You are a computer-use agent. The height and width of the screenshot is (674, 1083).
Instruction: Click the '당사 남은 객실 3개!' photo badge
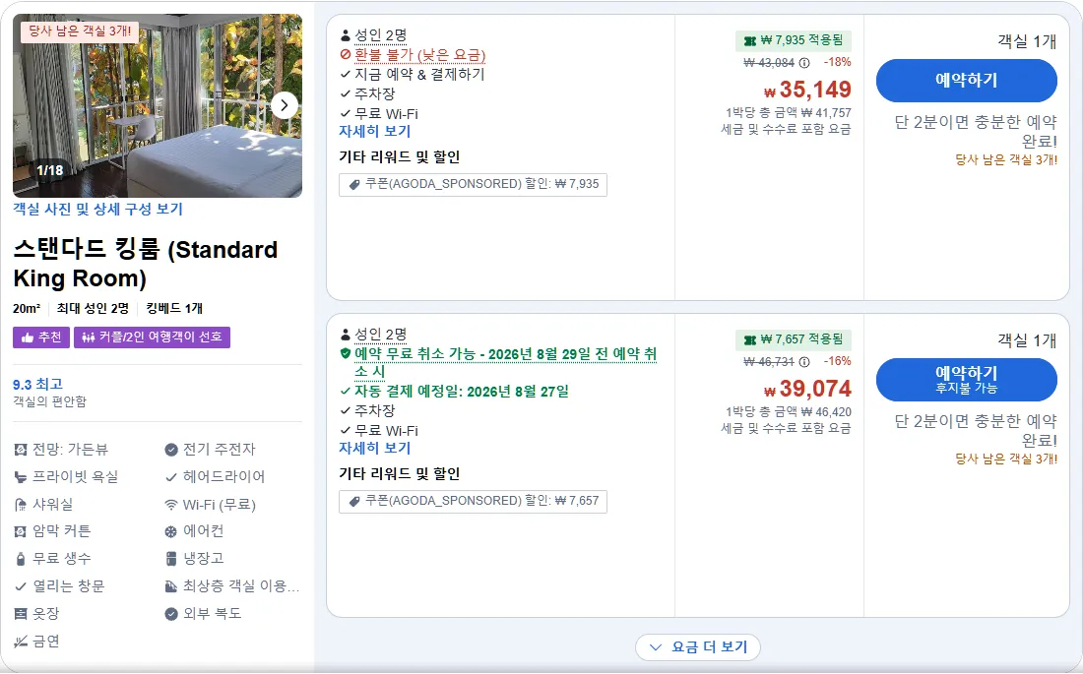pyautogui.click(x=80, y=31)
